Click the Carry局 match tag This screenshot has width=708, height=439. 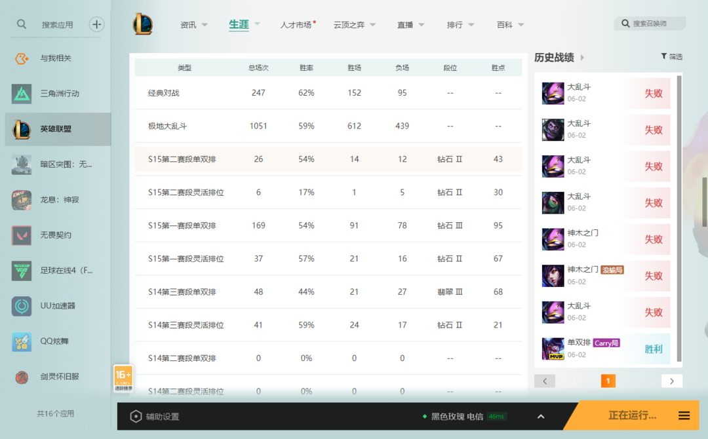tap(606, 343)
